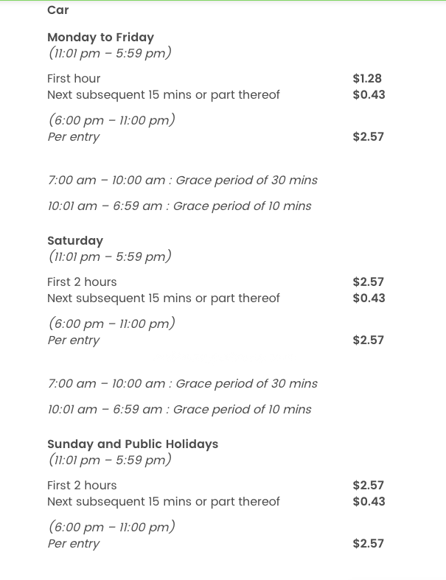Image resolution: width=446 pixels, height=580 pixels.
Task: Click Saturday Per entry label
Action: (x=73, y=340)
